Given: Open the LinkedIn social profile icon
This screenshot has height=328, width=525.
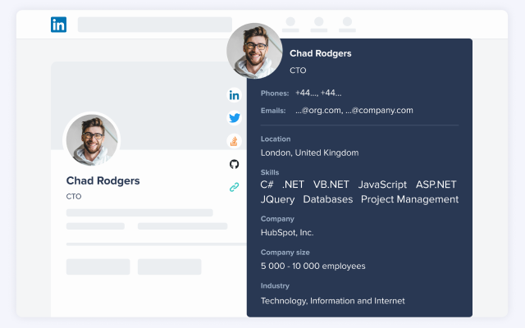Looking at the screenshot, I should coord(235,95).
